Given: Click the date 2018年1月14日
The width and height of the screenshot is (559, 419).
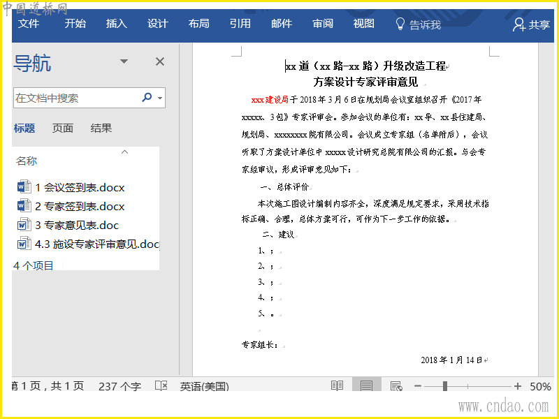Looking at the screenshot, I should pyautogui.click(x=451, y=360).
